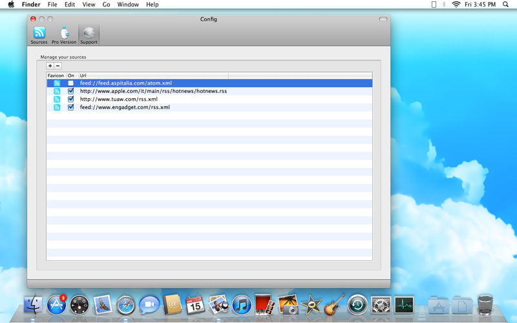Open the Applications folder stack in Dock
The image size is (517, 323).
[439, 305]
